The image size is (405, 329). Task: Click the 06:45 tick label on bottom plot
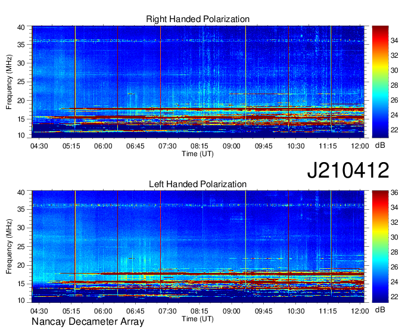(x=135, y=311)
